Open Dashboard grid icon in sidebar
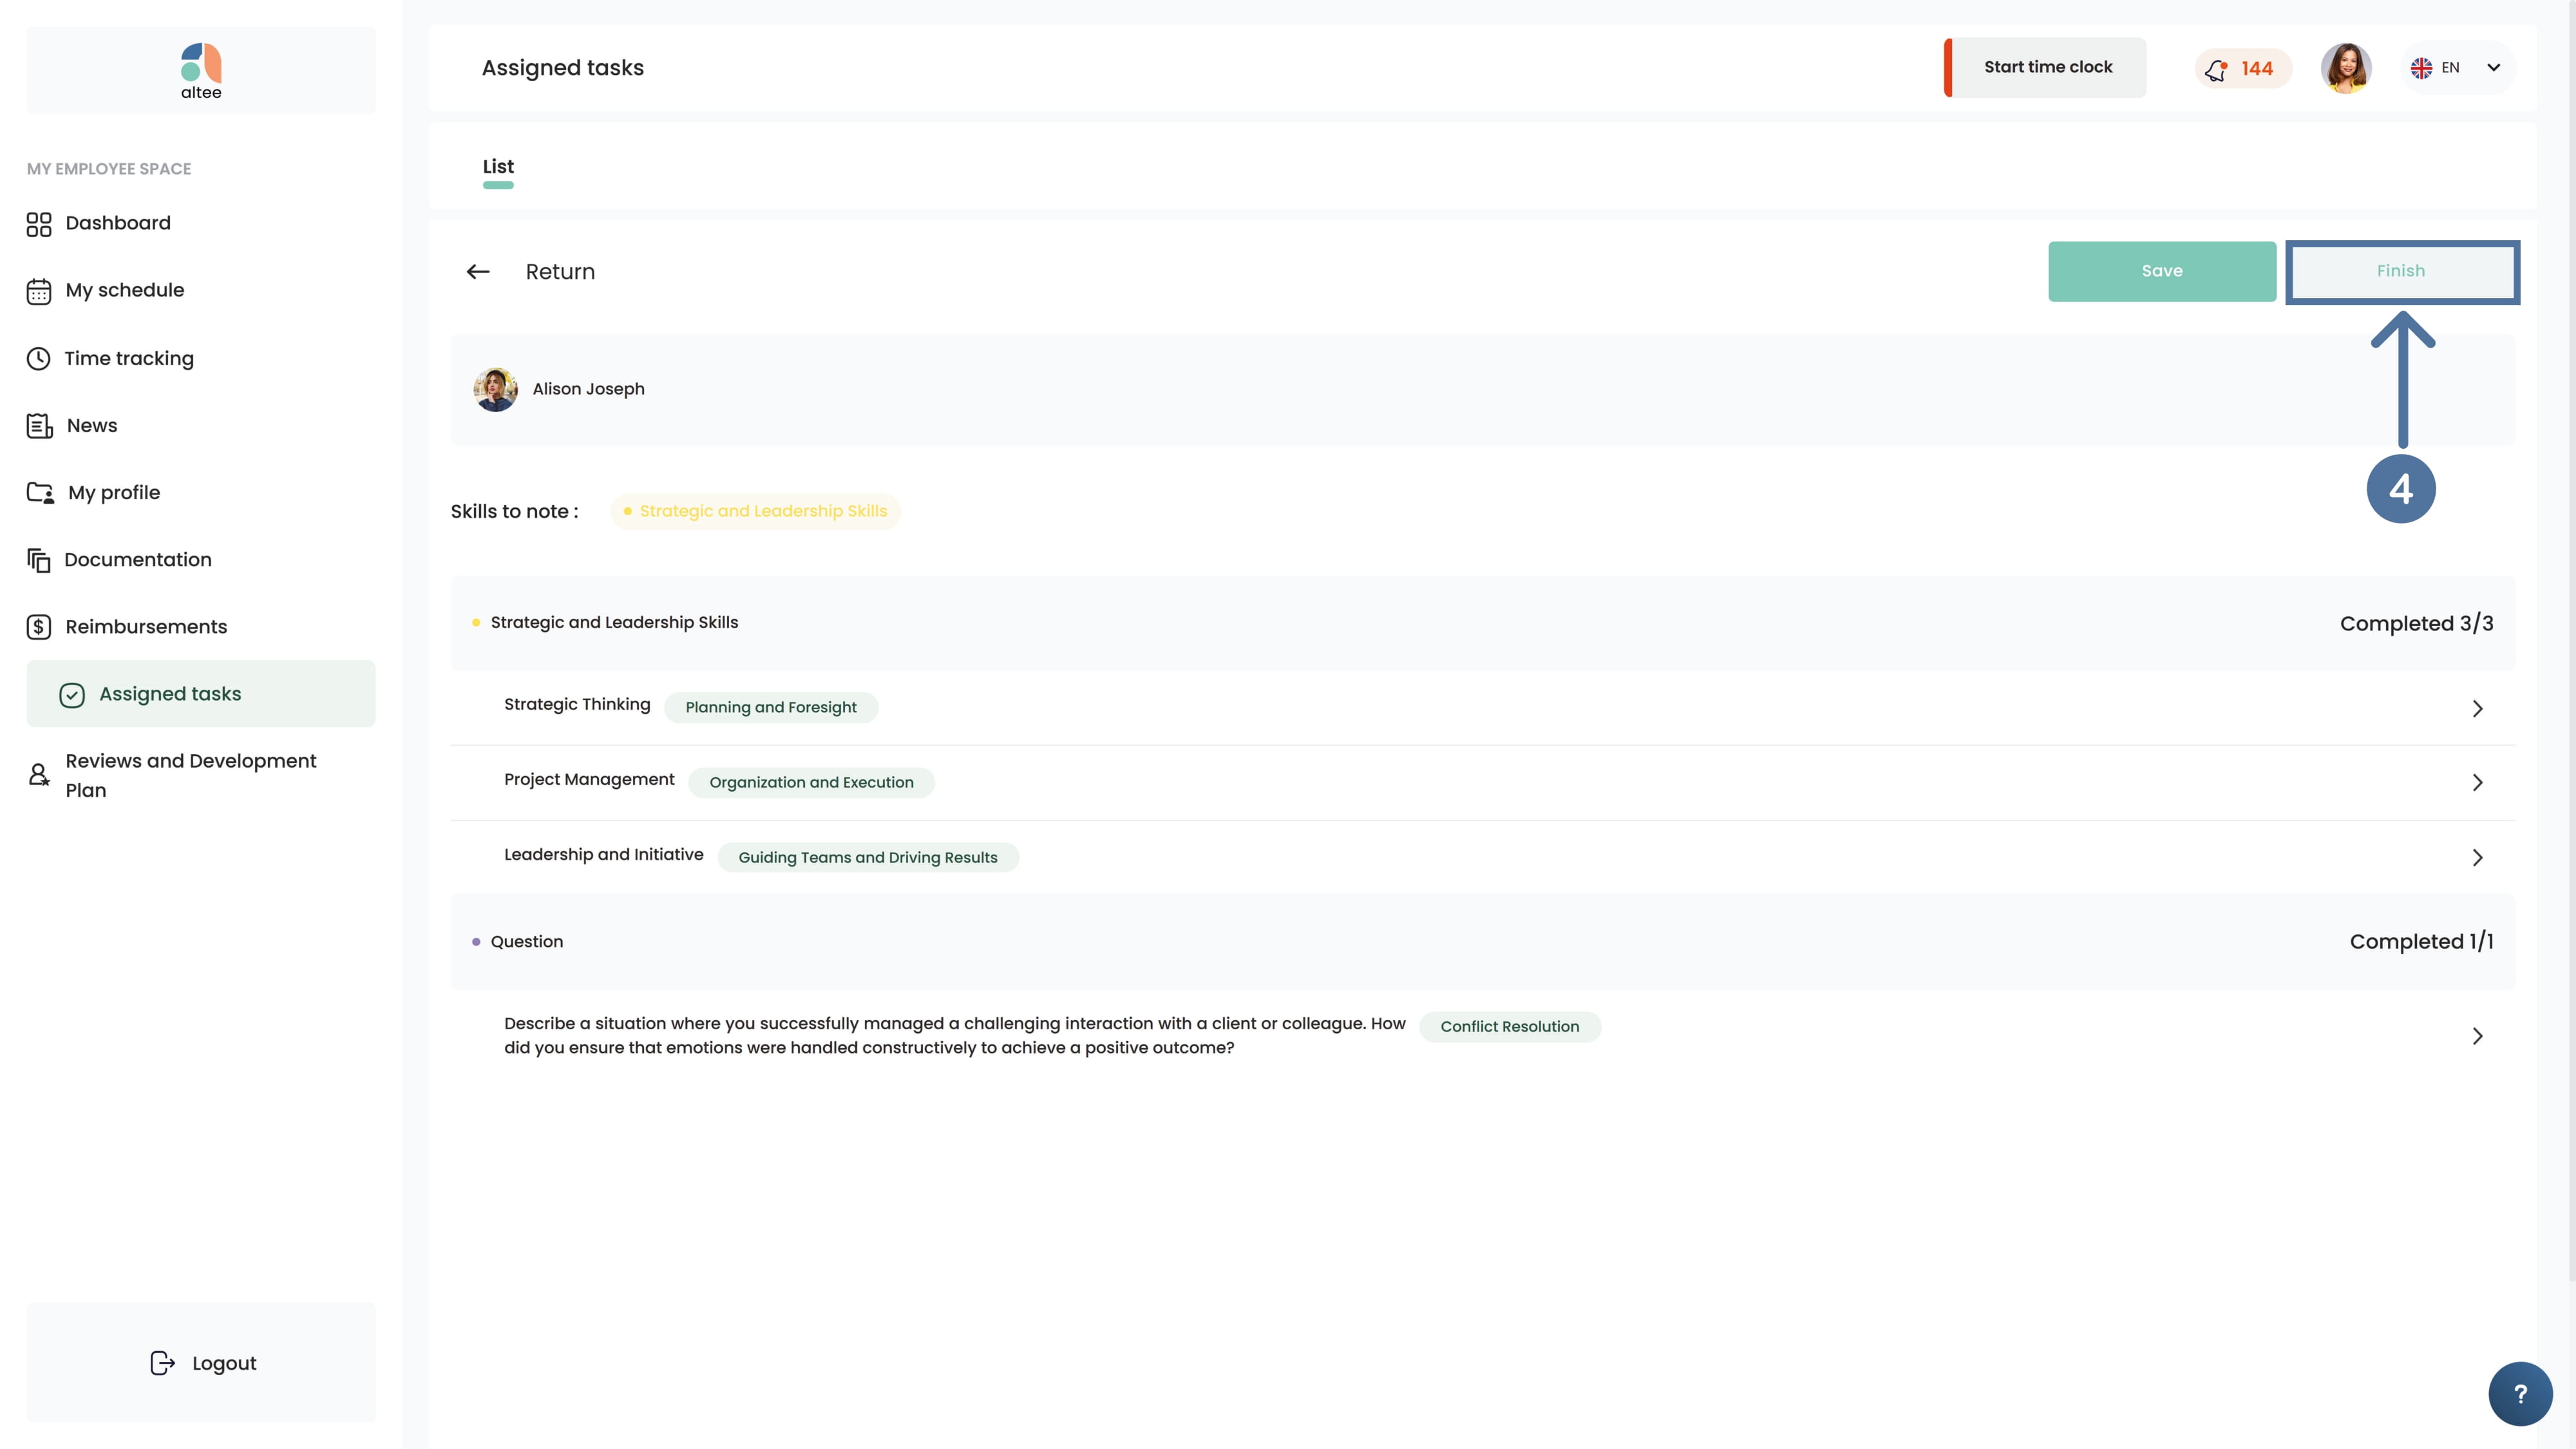This screenshot has width=2576, height=1449. tap(39, 224)
